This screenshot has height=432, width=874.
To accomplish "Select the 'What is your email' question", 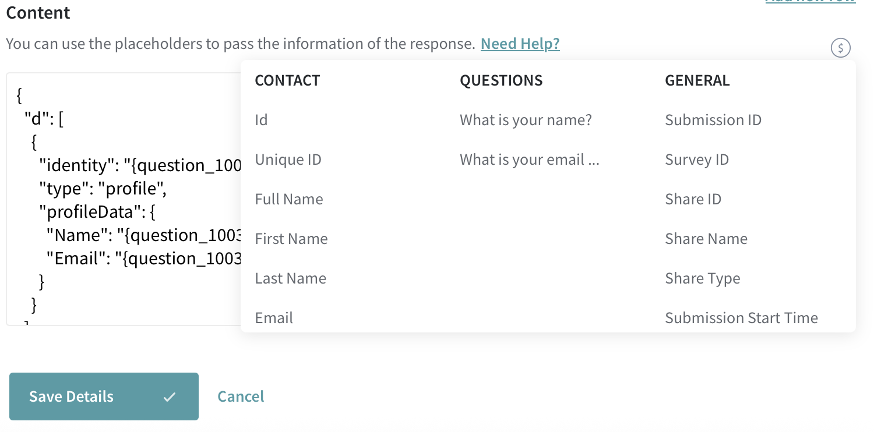I will [529, 160].
